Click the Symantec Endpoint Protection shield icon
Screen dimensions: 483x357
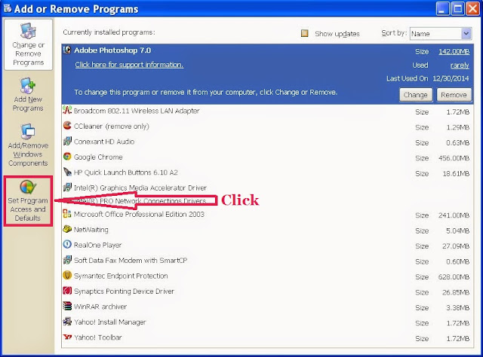click(x=67, y=275)
